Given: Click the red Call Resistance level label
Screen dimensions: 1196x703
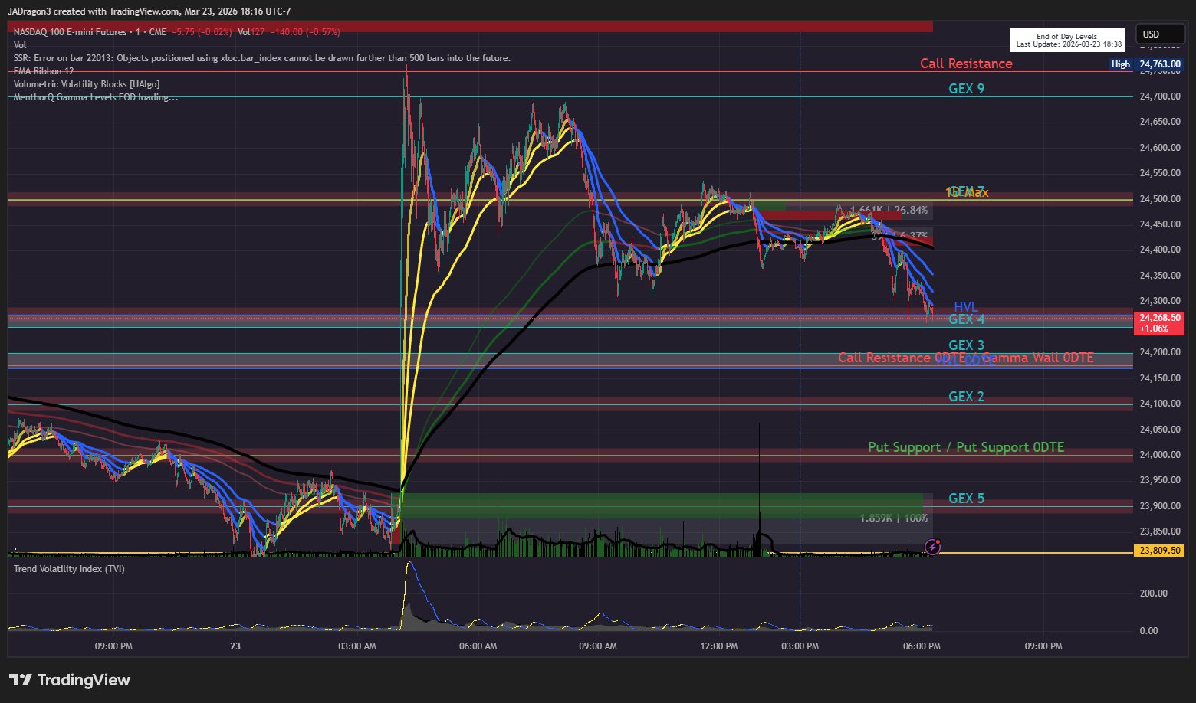Looking at the screenshot, I should (x=966, y=64).
